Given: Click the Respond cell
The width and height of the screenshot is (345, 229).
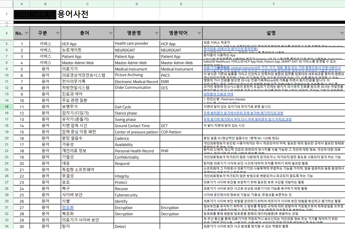Looking at the screenshot, I should pos(137,163).
